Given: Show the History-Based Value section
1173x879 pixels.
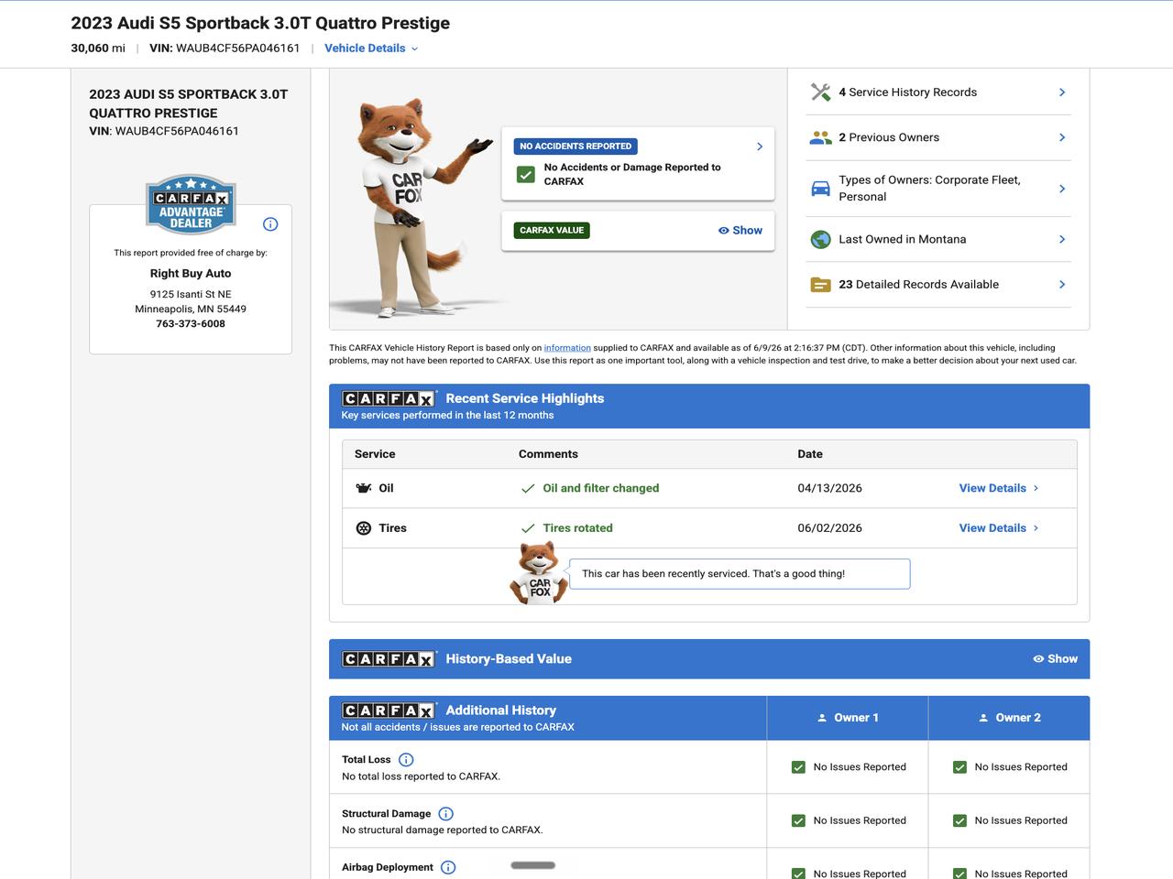Looking at the screenshot, I should [1056, 659].
